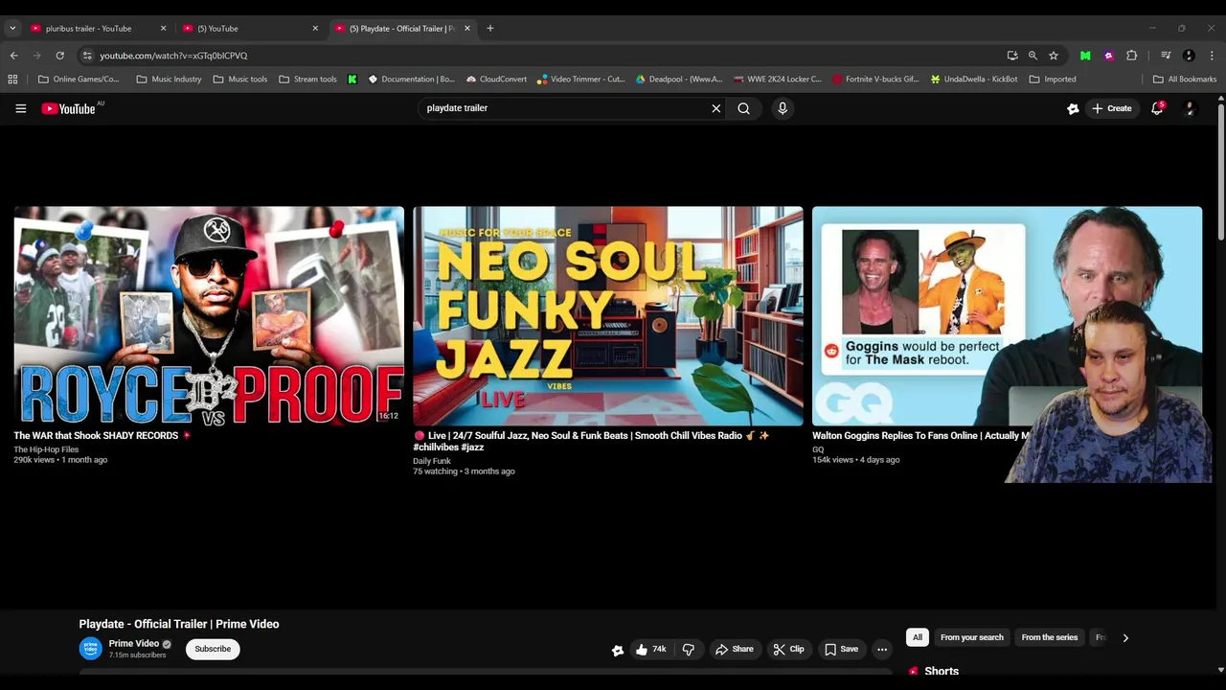
Task: Open the Royce vs Proof video thumbnail
Action: tap(209, 316)
